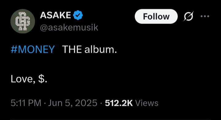Open the #MONEY hashtag link
Image resolution: width=221 pixels, height=120 pixels.
tap(33, 49)
